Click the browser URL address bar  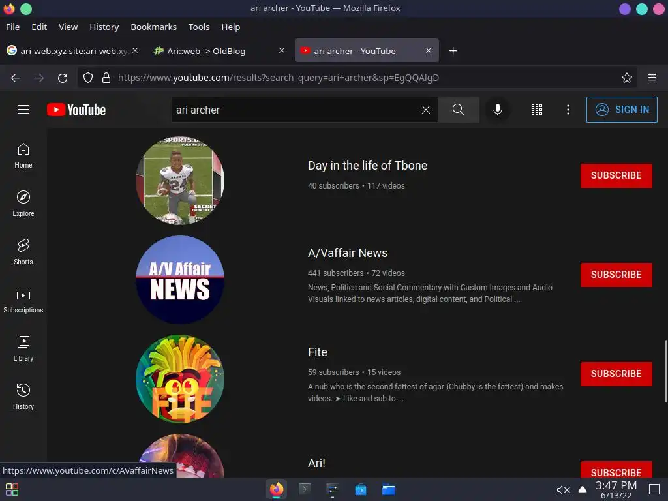coord(357,78)
